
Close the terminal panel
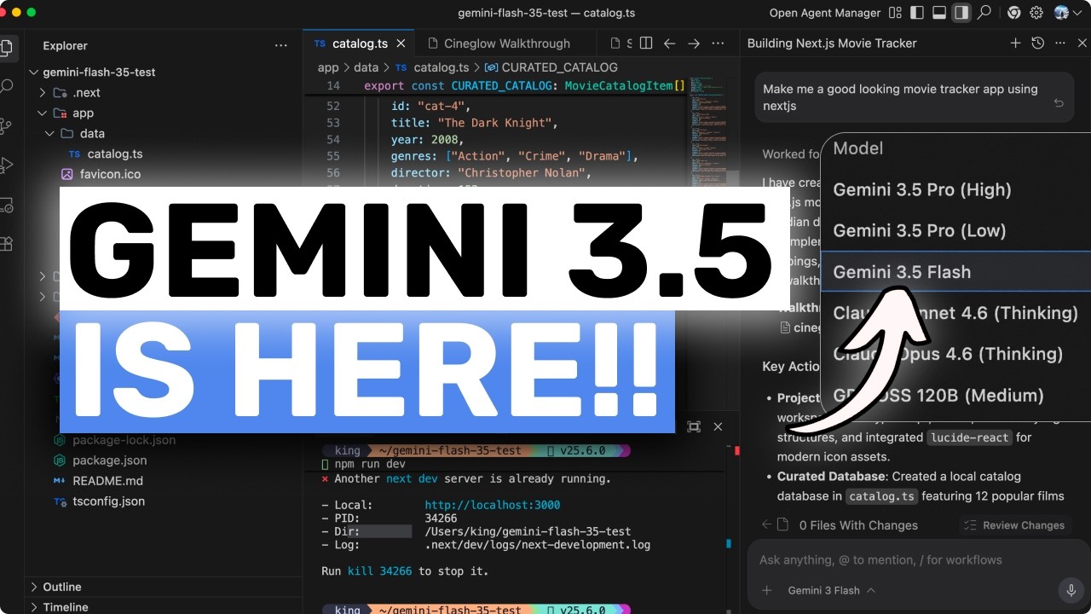tap(718, 426)
